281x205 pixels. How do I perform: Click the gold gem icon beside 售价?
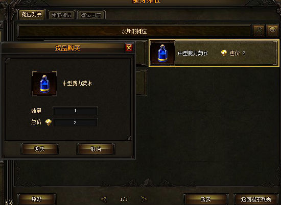point(224,53)
